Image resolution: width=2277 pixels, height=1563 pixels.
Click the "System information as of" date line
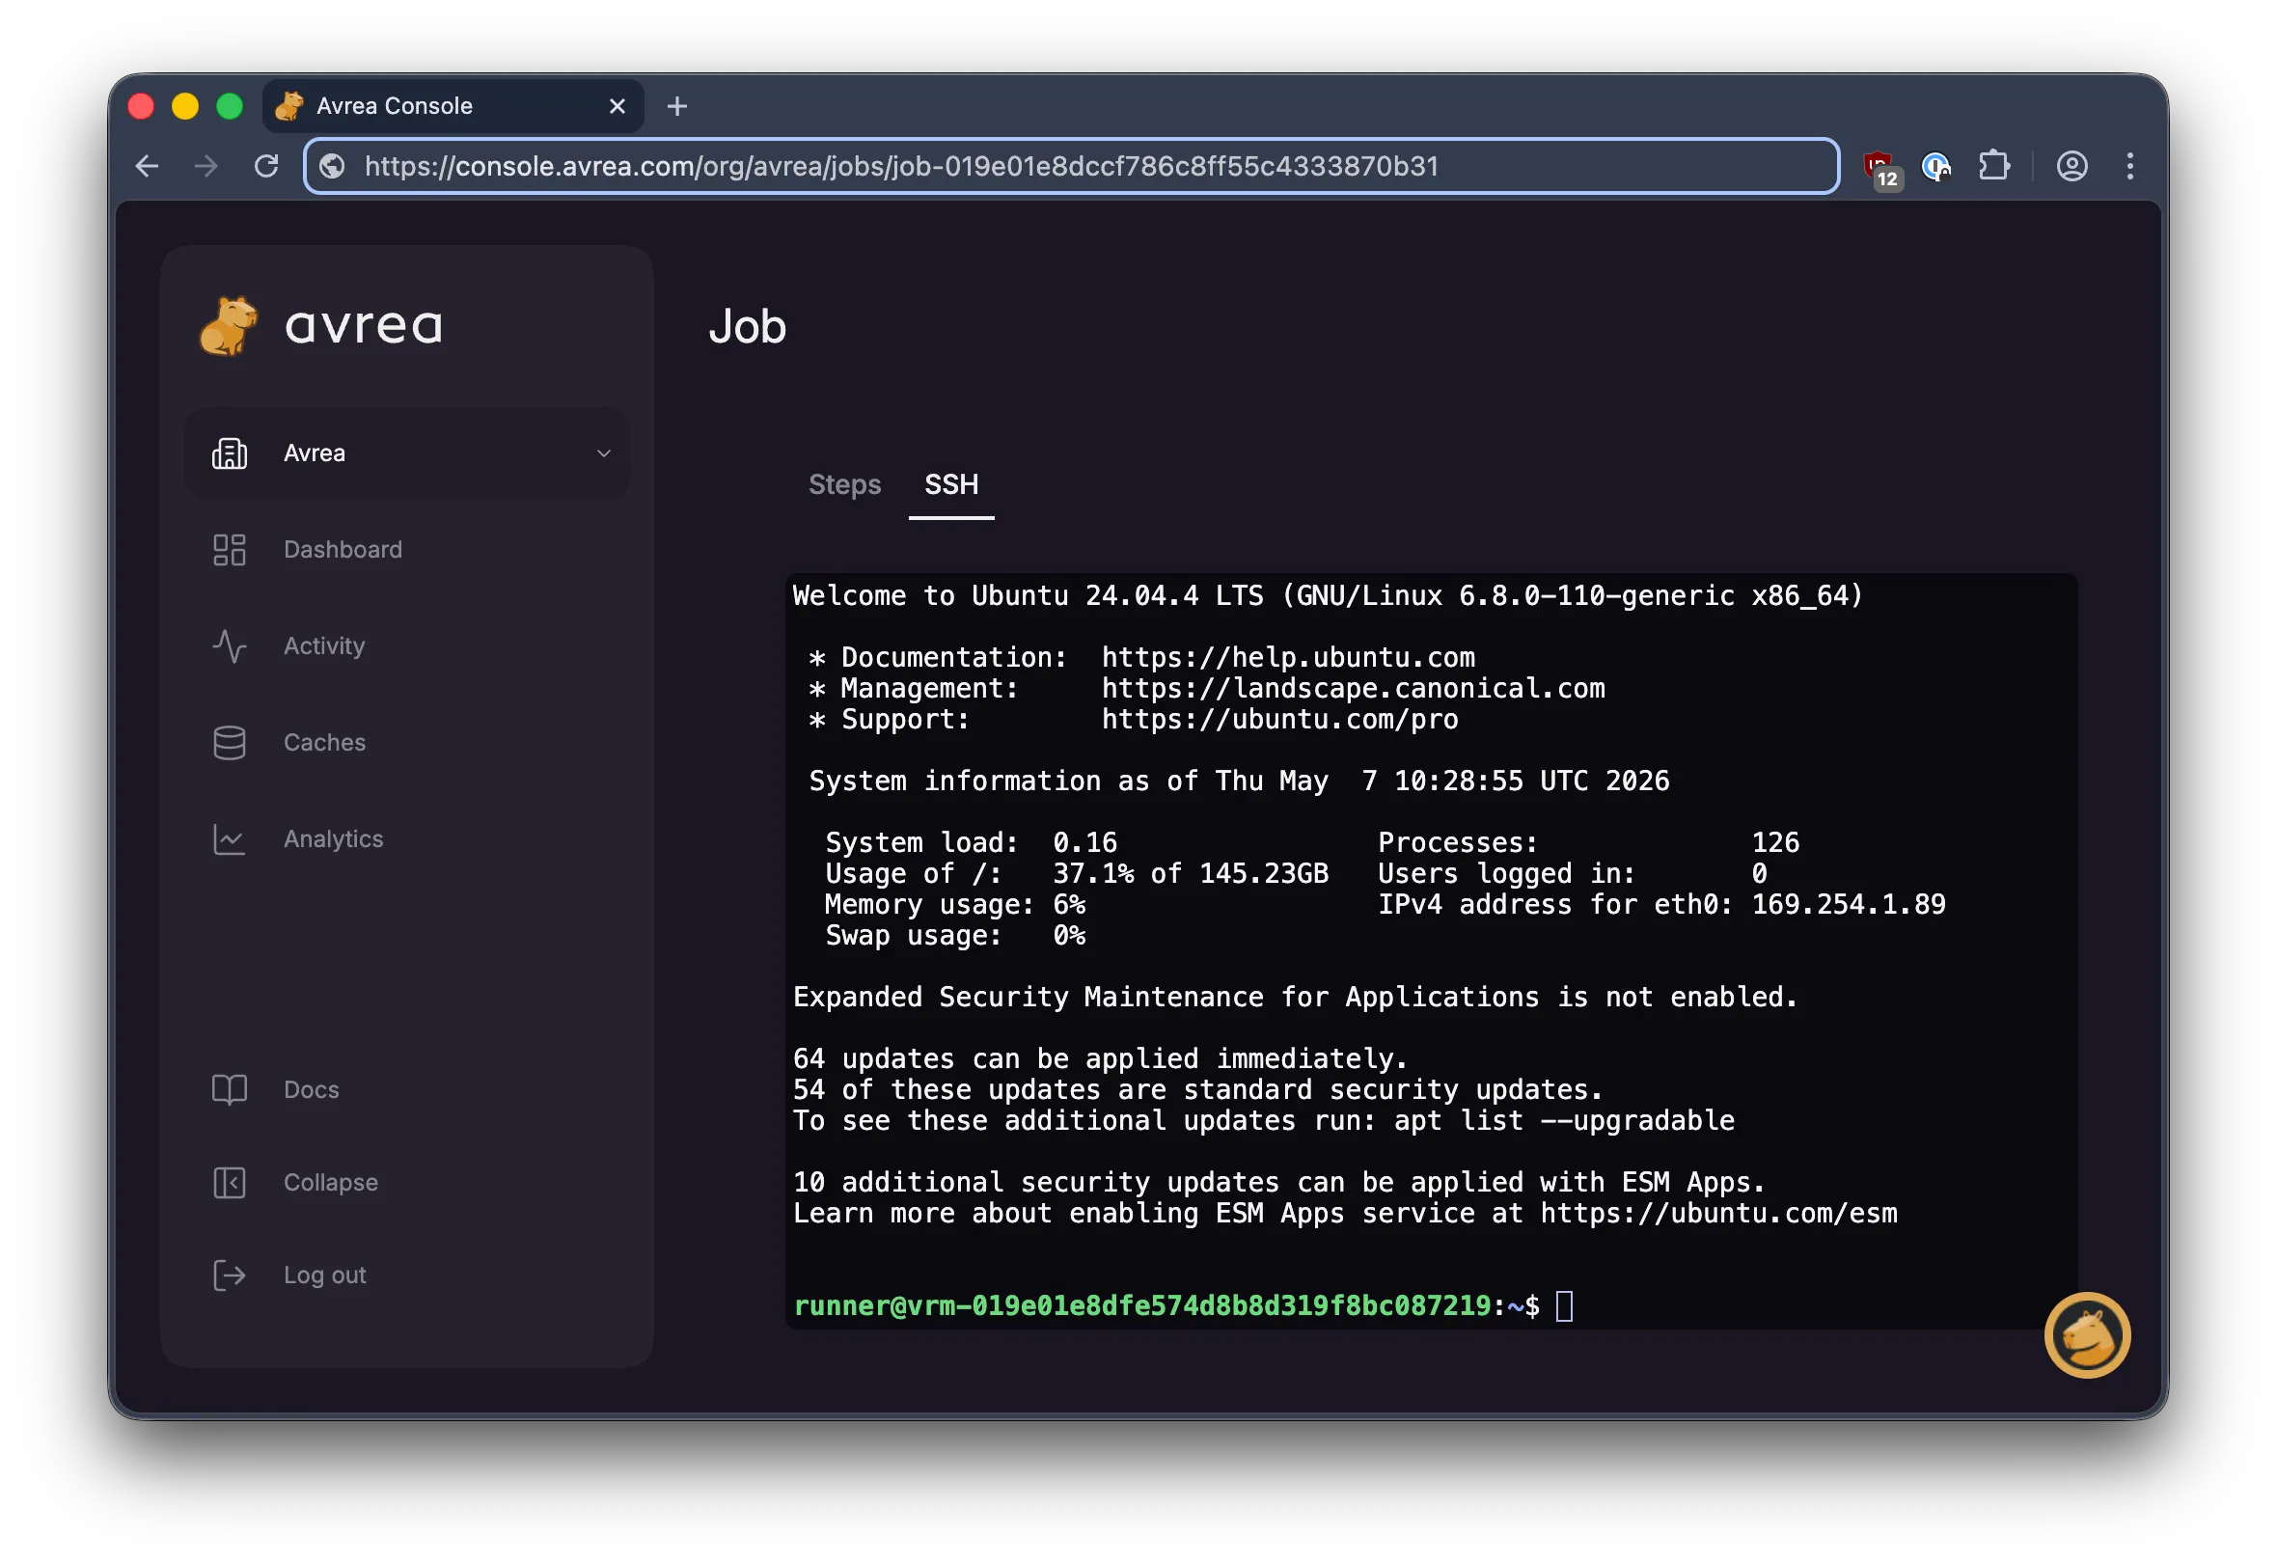pyautogui.click(x=1240, y=781)
